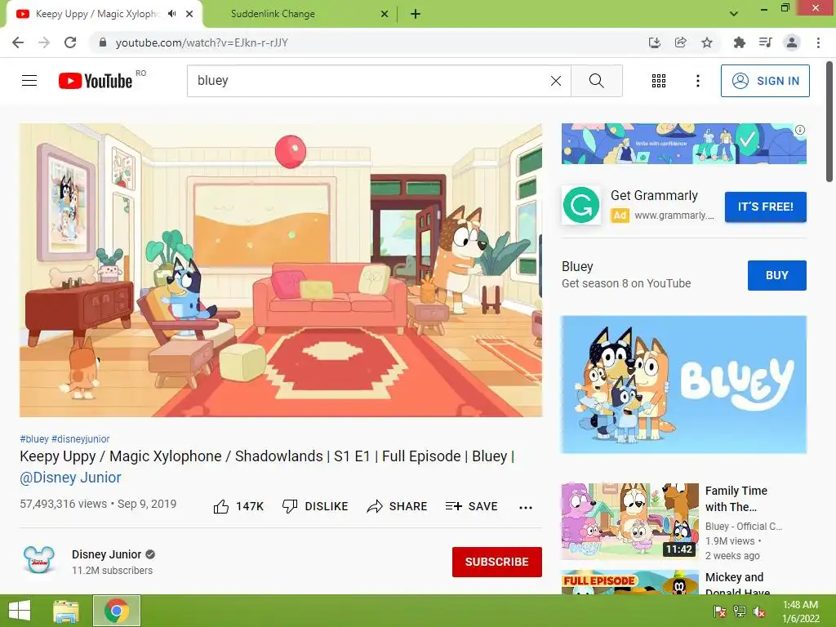The width and height of the screenshot is (836, 627).
Task: Close the Keepy Uppy tab
Action: pyautogui.click(x=189, y=15)
